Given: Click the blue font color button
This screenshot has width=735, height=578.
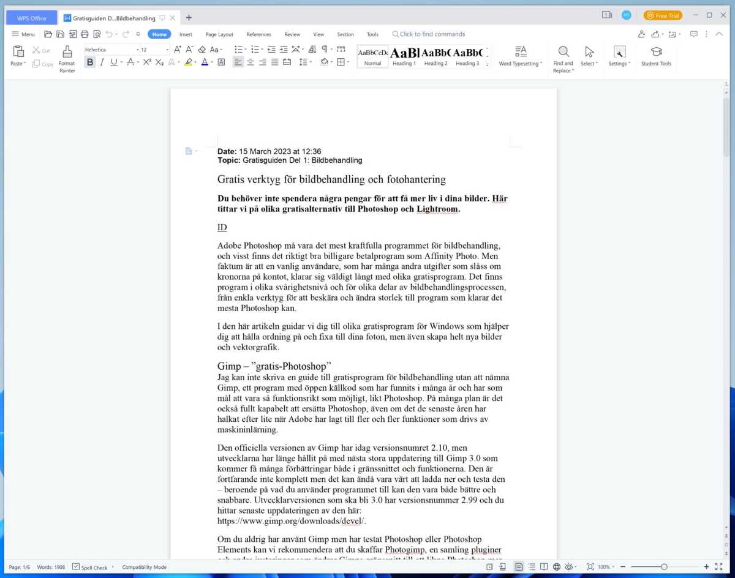Looking at the screenshot, I should click(x=204, y=62).
